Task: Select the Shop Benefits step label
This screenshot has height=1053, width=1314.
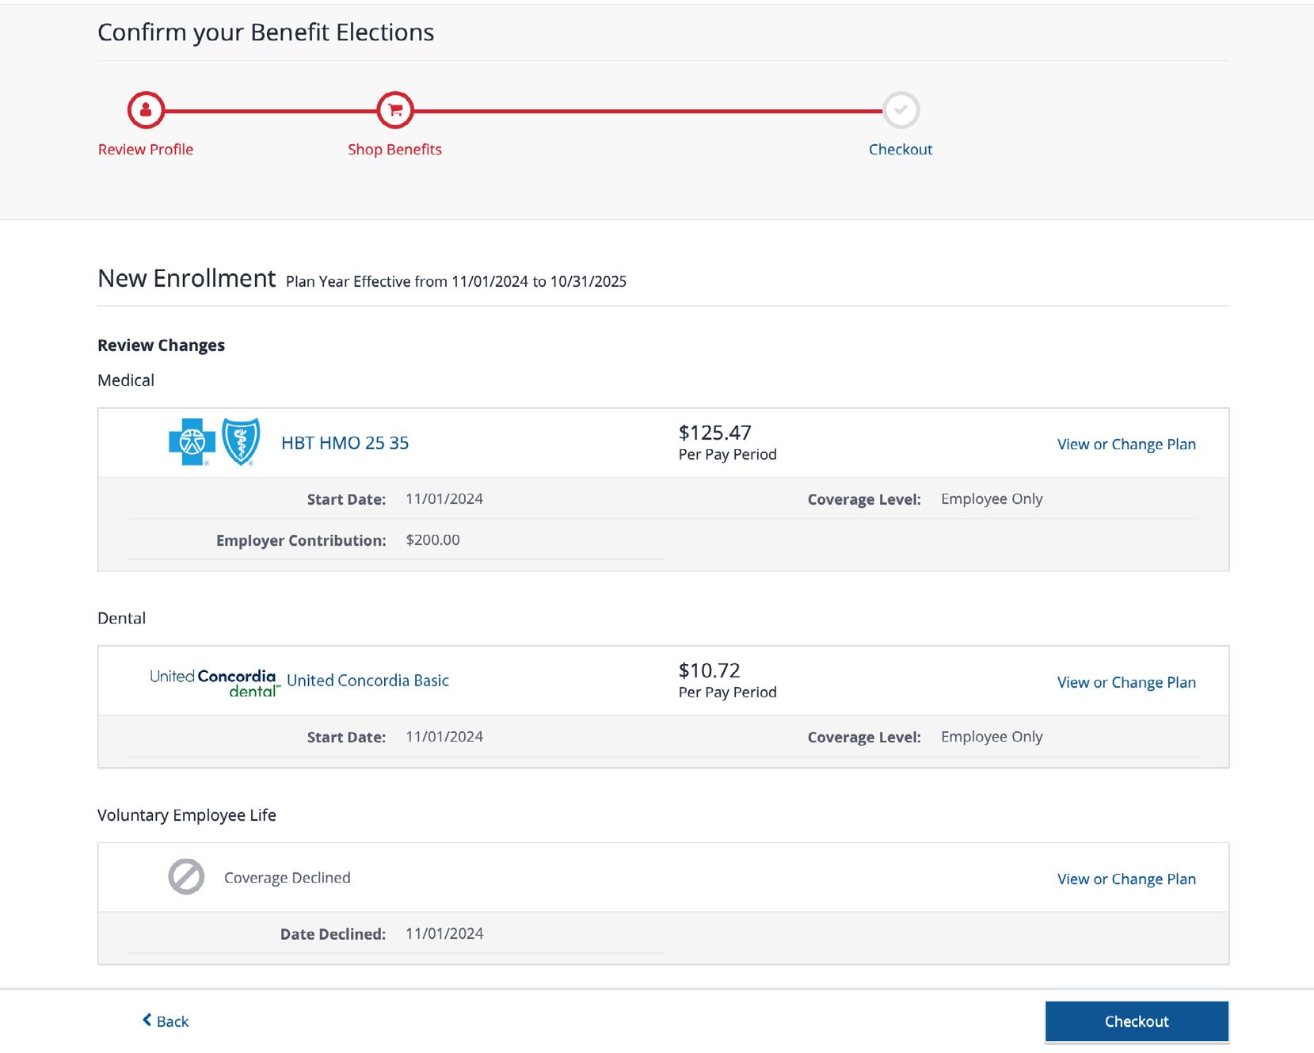Action: point(394,150)
